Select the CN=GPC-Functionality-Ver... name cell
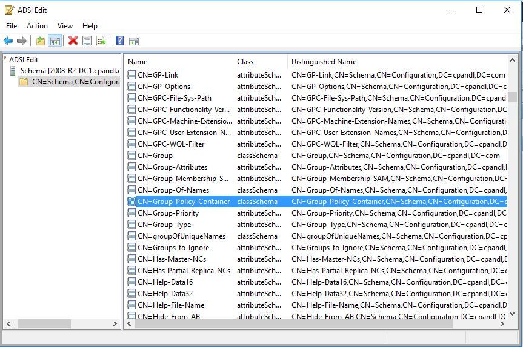523x347 pixels. [184, 110]
